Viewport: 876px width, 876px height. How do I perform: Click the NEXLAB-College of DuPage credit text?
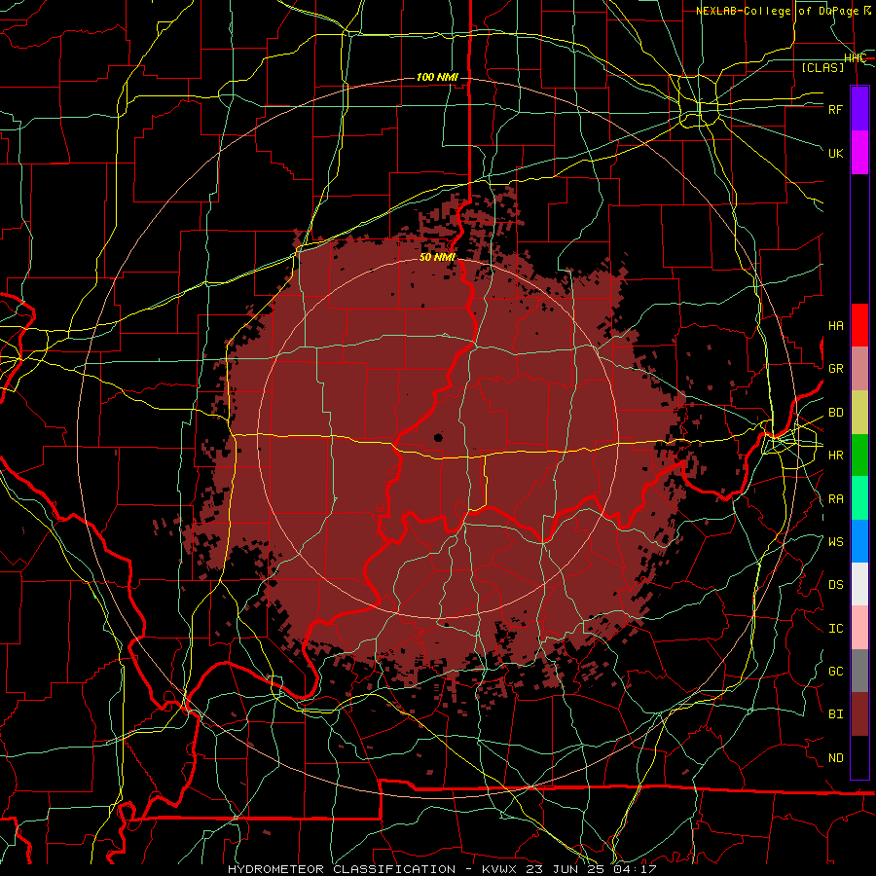point(784,11)
